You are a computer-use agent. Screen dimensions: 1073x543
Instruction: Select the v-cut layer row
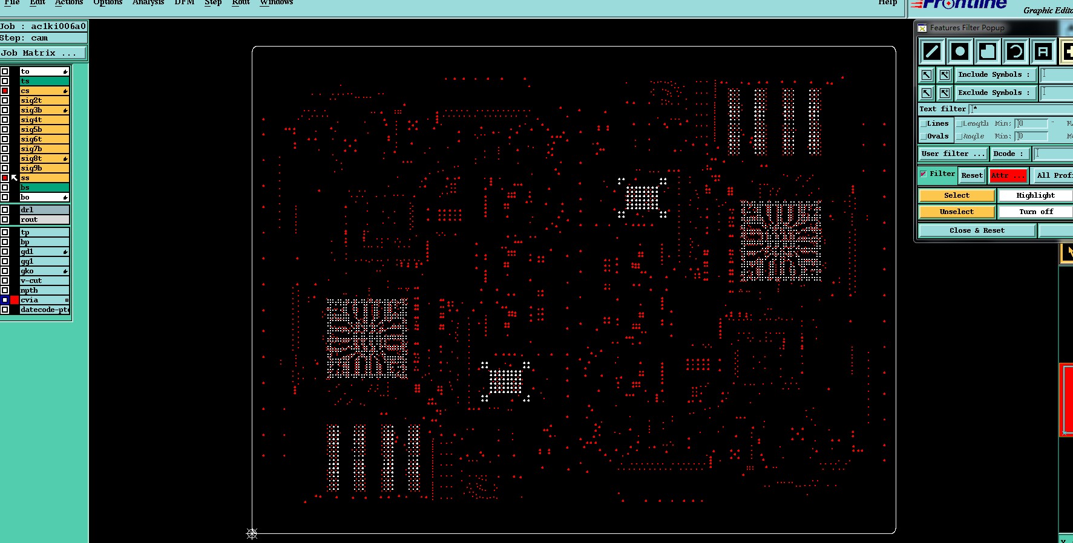pyautogui.click(x=45, y=281)
